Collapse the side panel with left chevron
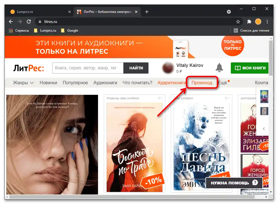 [264, 129]
